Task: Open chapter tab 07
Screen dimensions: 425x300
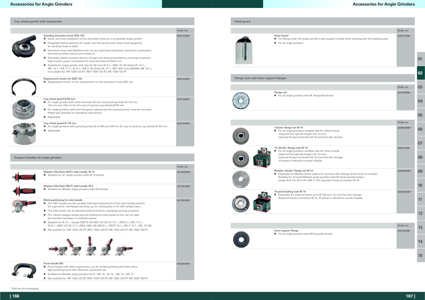Action: [x=421, y=143]
